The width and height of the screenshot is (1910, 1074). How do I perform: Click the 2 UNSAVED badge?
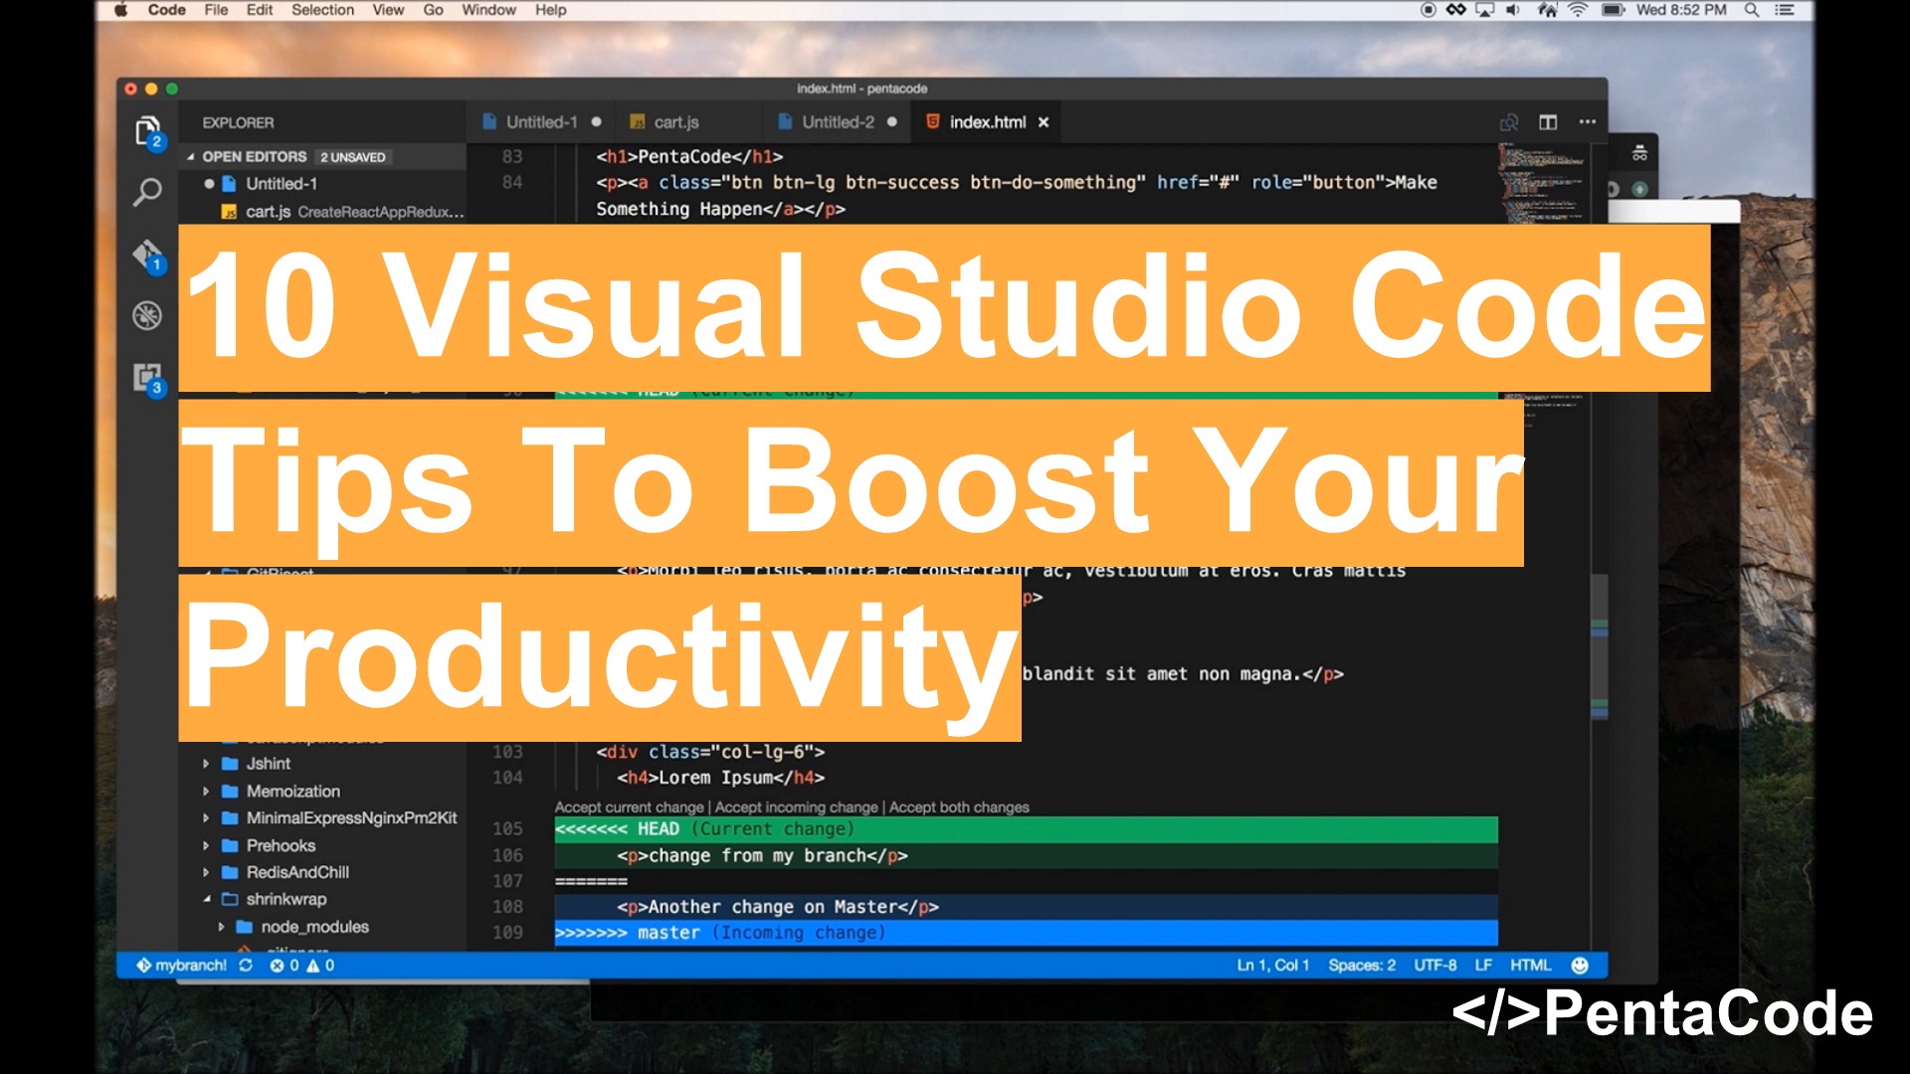[353, 157]
